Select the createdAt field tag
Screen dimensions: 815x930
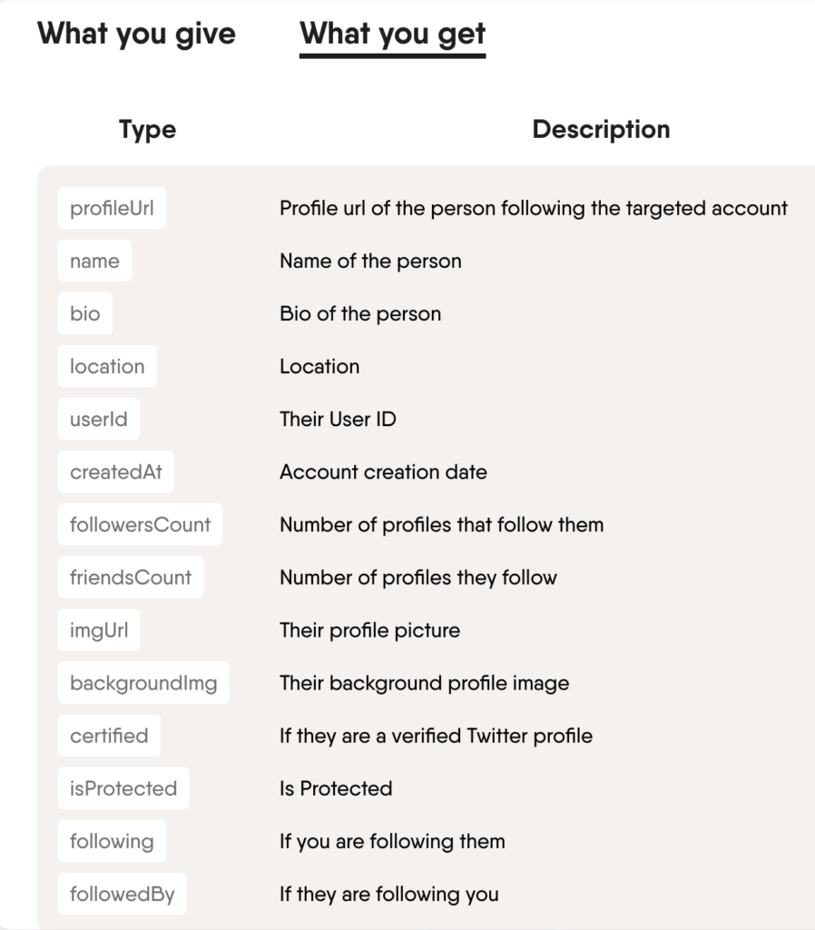(115, 471)
